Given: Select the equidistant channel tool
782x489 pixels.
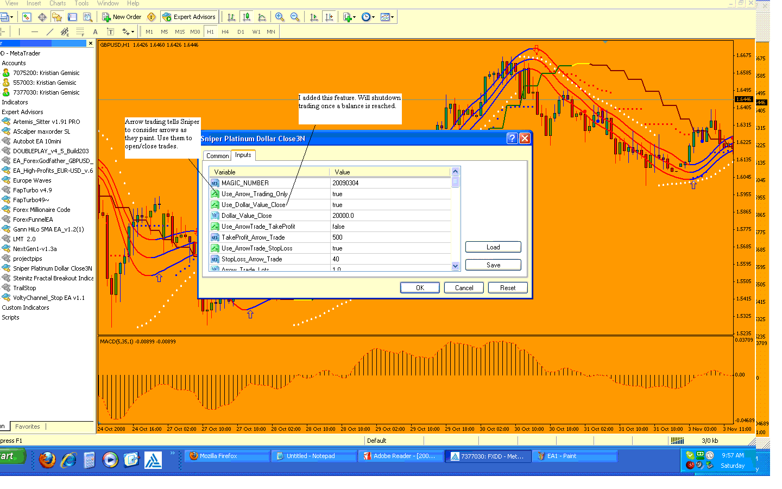Looking at the screenshot, I should (65, 32).
